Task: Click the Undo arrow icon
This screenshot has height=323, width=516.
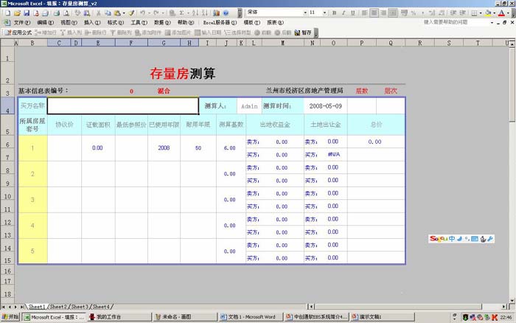Action: click(142, 13)
